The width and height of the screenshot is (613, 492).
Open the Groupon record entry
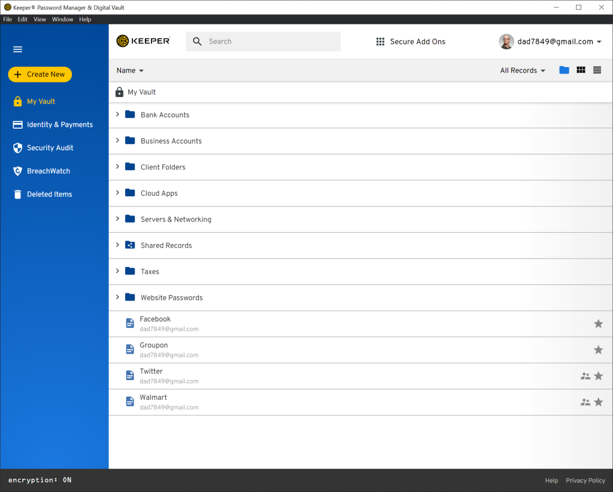(x=360, y=350)
